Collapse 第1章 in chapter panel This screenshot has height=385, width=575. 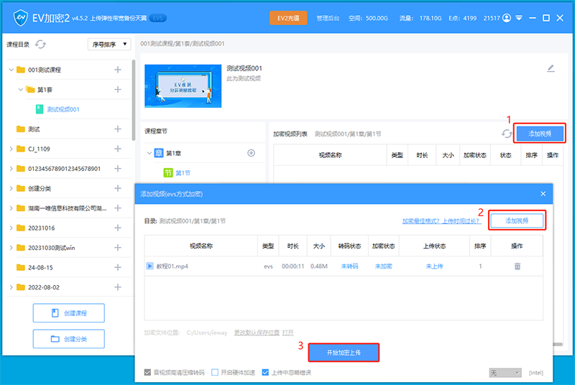(x=149, y=153)
